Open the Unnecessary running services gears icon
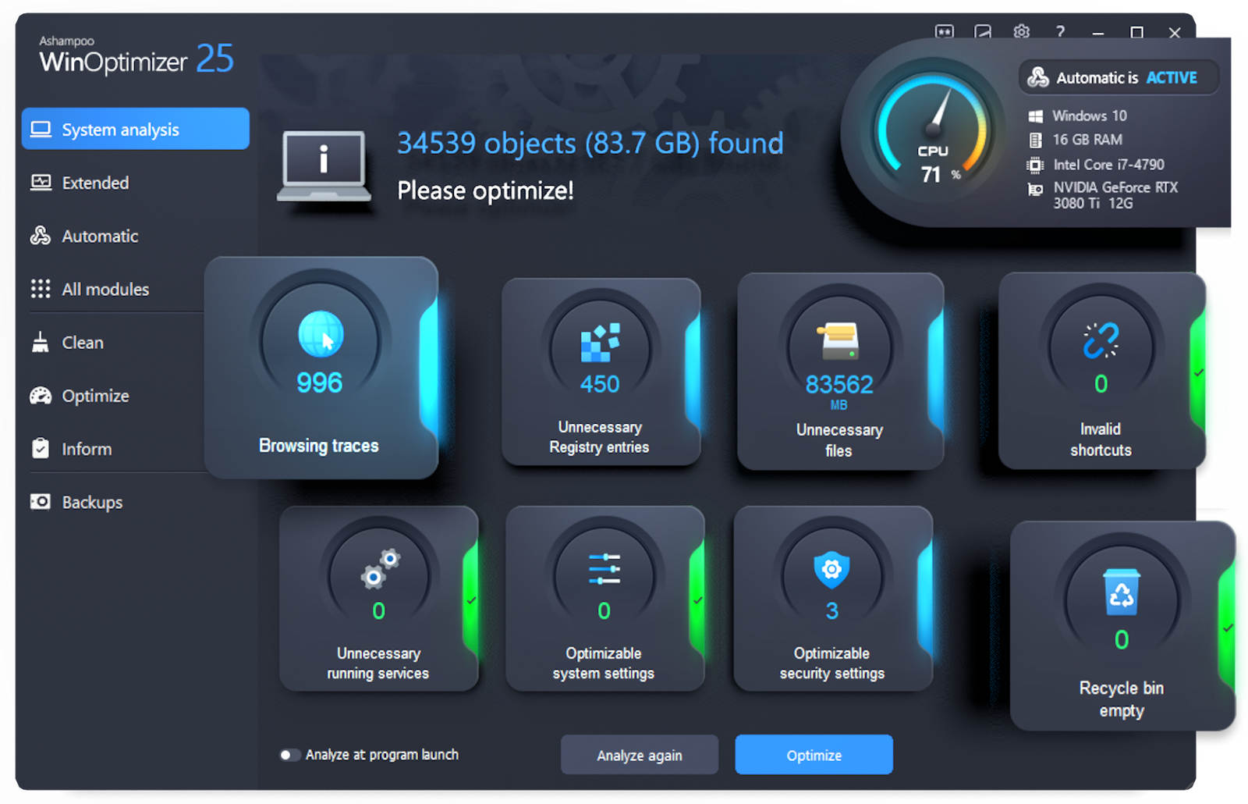The height and width of the screenshot is (804, 1248). click(x=379, y=569)
